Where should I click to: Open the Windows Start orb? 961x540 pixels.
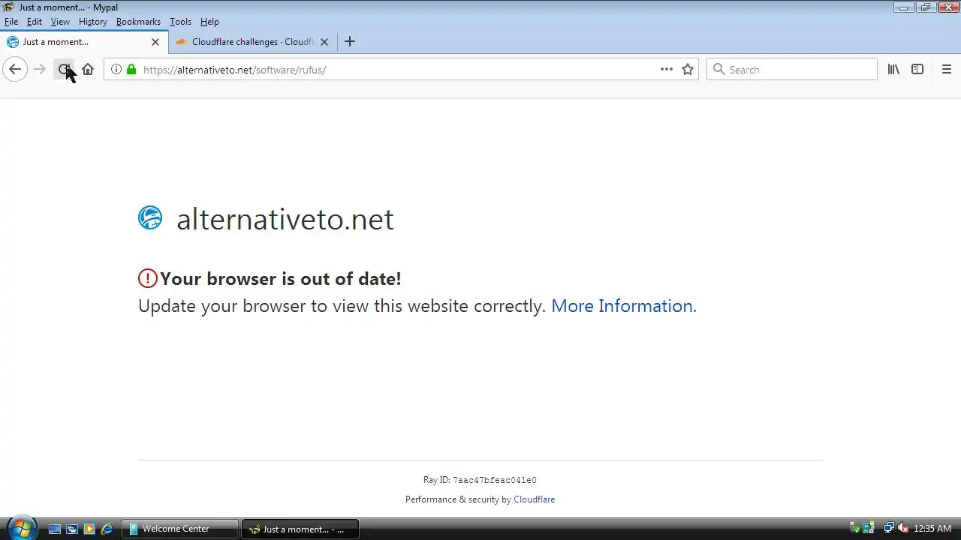click(x=21, y=528)
